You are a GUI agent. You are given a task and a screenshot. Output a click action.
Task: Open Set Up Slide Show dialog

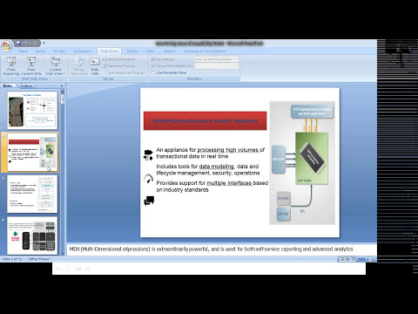79,66
